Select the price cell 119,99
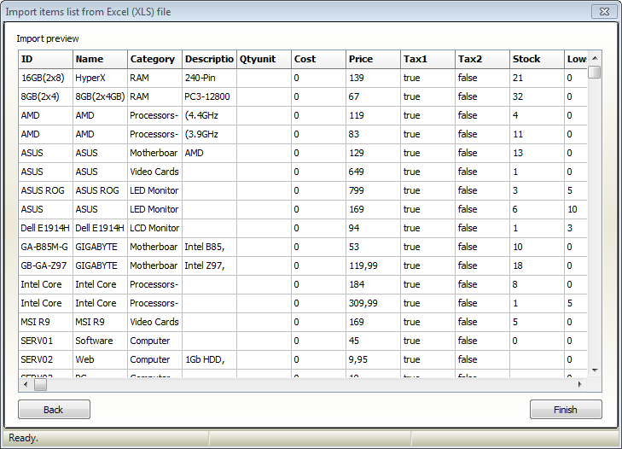622x449 pixels. [x=373, y=265]
